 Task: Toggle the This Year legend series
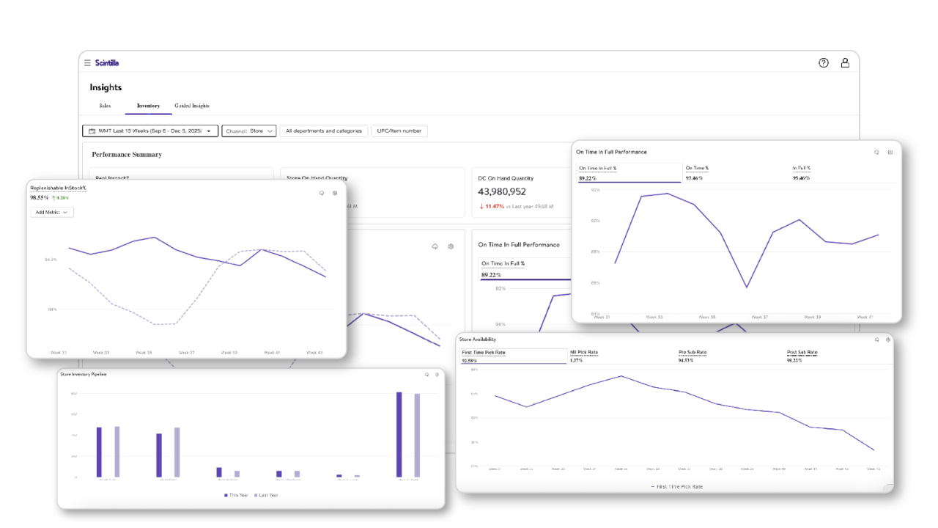pos(237,495)
